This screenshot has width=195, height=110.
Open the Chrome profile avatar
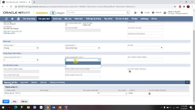(188, 7)
